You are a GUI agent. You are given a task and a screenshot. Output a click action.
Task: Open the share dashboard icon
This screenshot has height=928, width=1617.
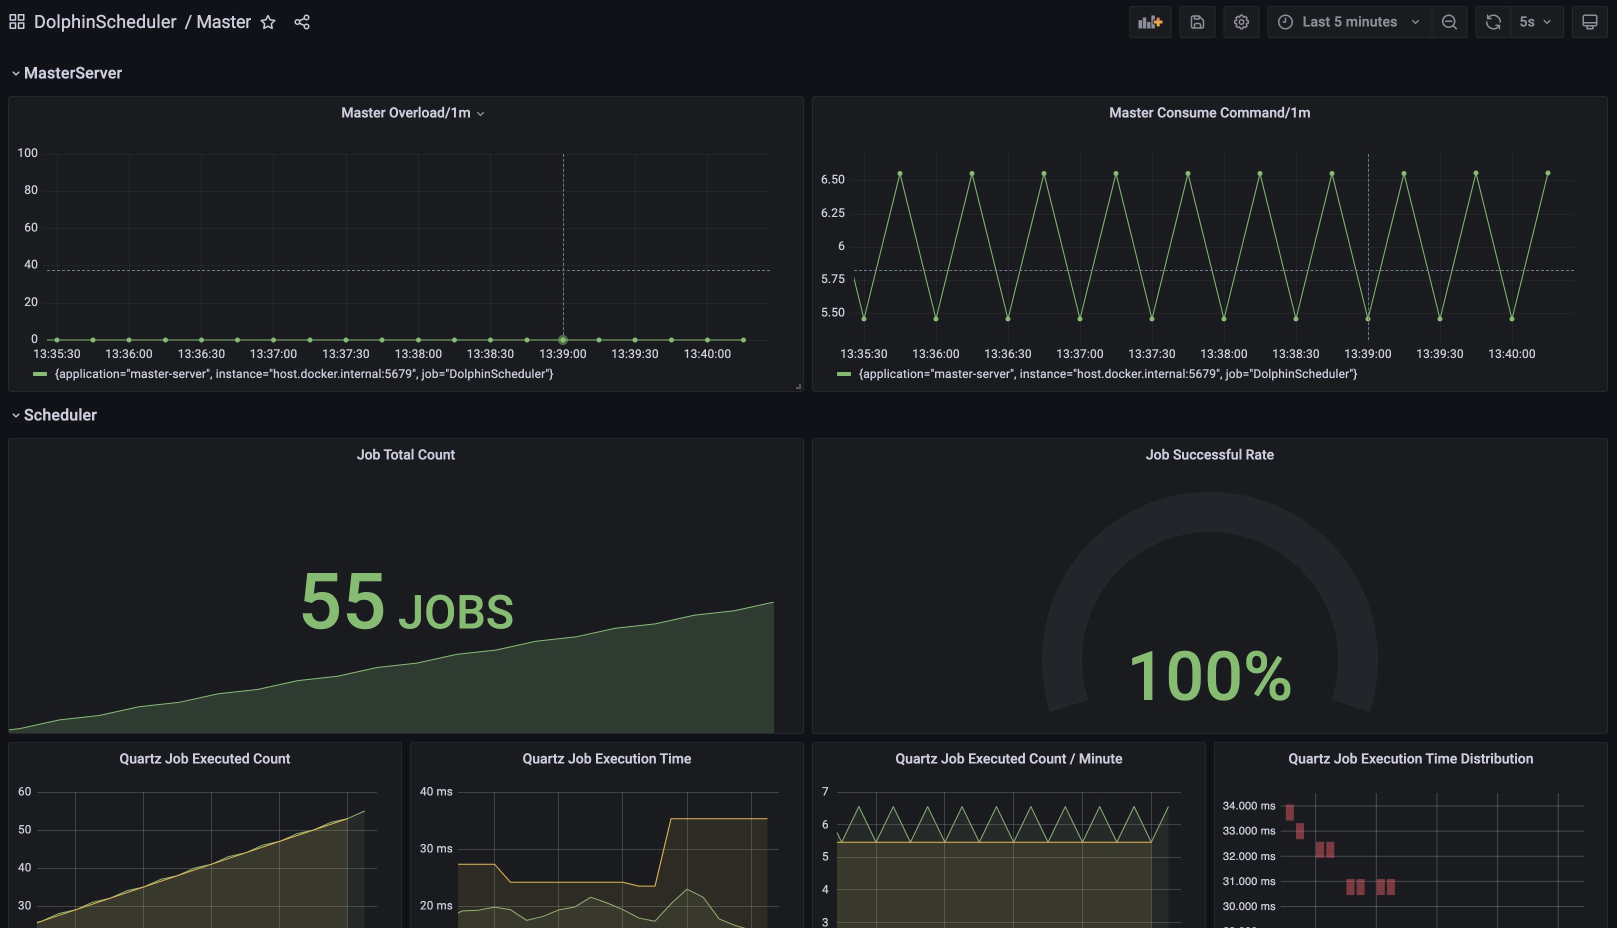coord(302,22)
